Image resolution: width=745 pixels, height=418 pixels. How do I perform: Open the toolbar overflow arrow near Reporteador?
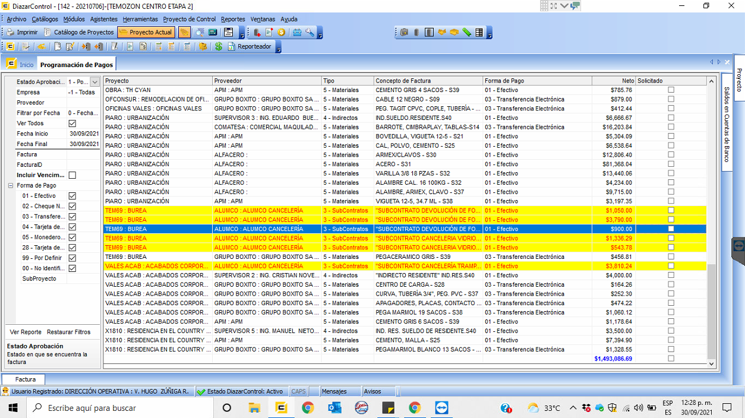pos(278,49)
